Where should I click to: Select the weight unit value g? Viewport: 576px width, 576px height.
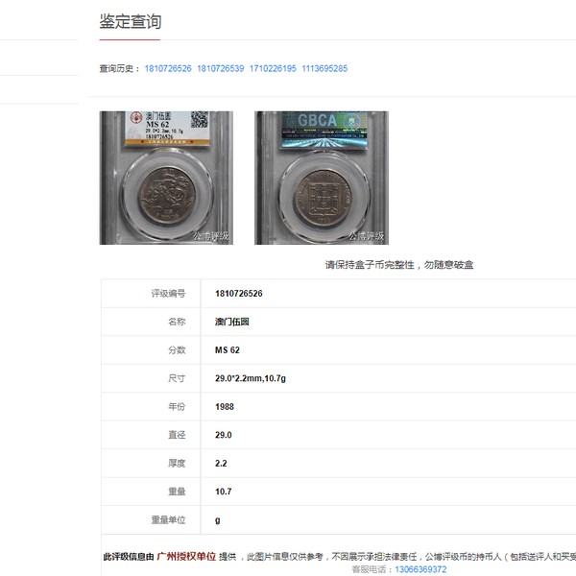[218, 520]
